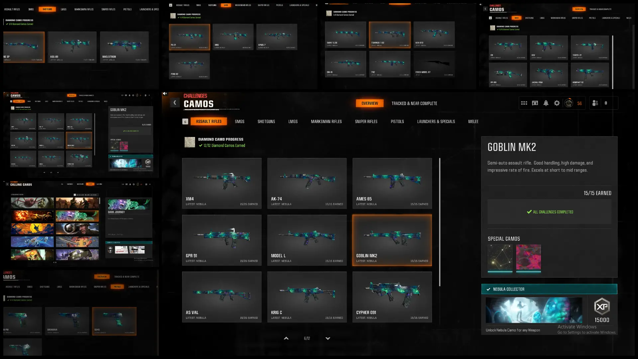
Task: Select the XM4 weapon card
Action: (222, 183)
